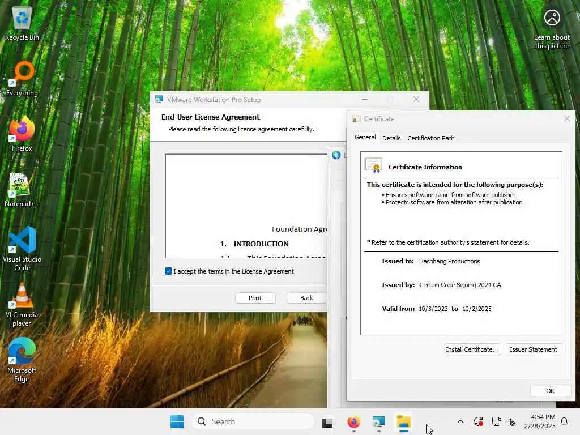This screenshot has height=435, width=580.
Task: Launch Visual Studio Code desktop shortcut
Action: (x=22, y=249)
